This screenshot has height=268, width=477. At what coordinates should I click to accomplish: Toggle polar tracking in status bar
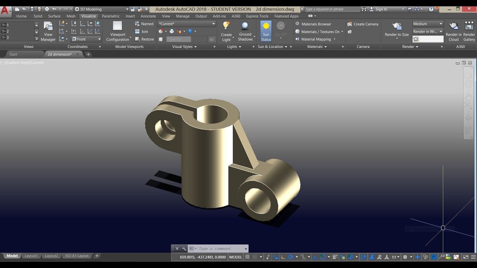(x=291, y=257)
